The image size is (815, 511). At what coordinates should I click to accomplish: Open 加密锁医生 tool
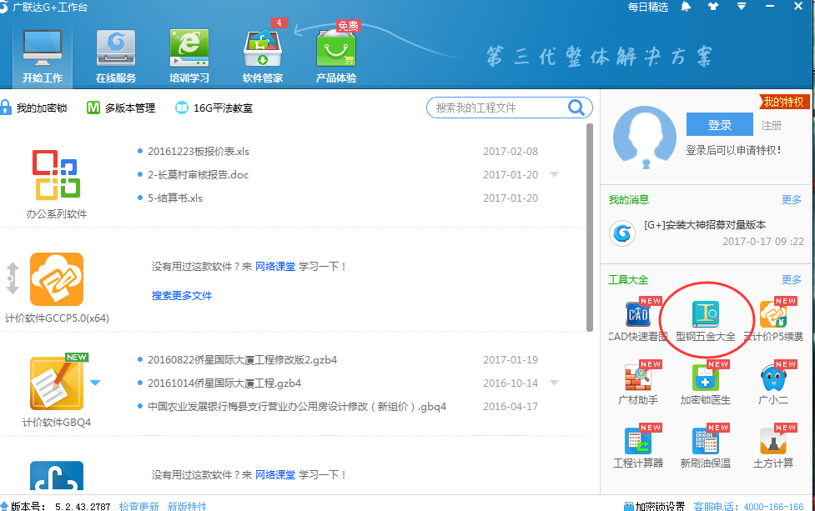click(x=706, y=383)
